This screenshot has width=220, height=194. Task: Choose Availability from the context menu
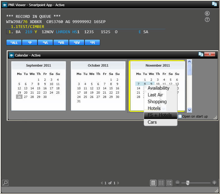(161, 88)
